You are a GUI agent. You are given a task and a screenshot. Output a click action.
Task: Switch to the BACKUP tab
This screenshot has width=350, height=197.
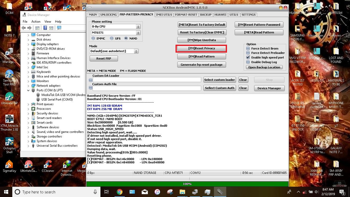[x=206, y=15]
